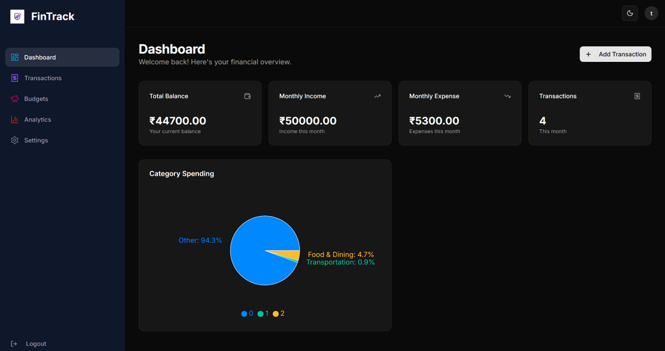The width and height of the screenshot is (665, 351).
Task: Click the downward trend icon on Monthly Expense
Action: coord(507,96)
